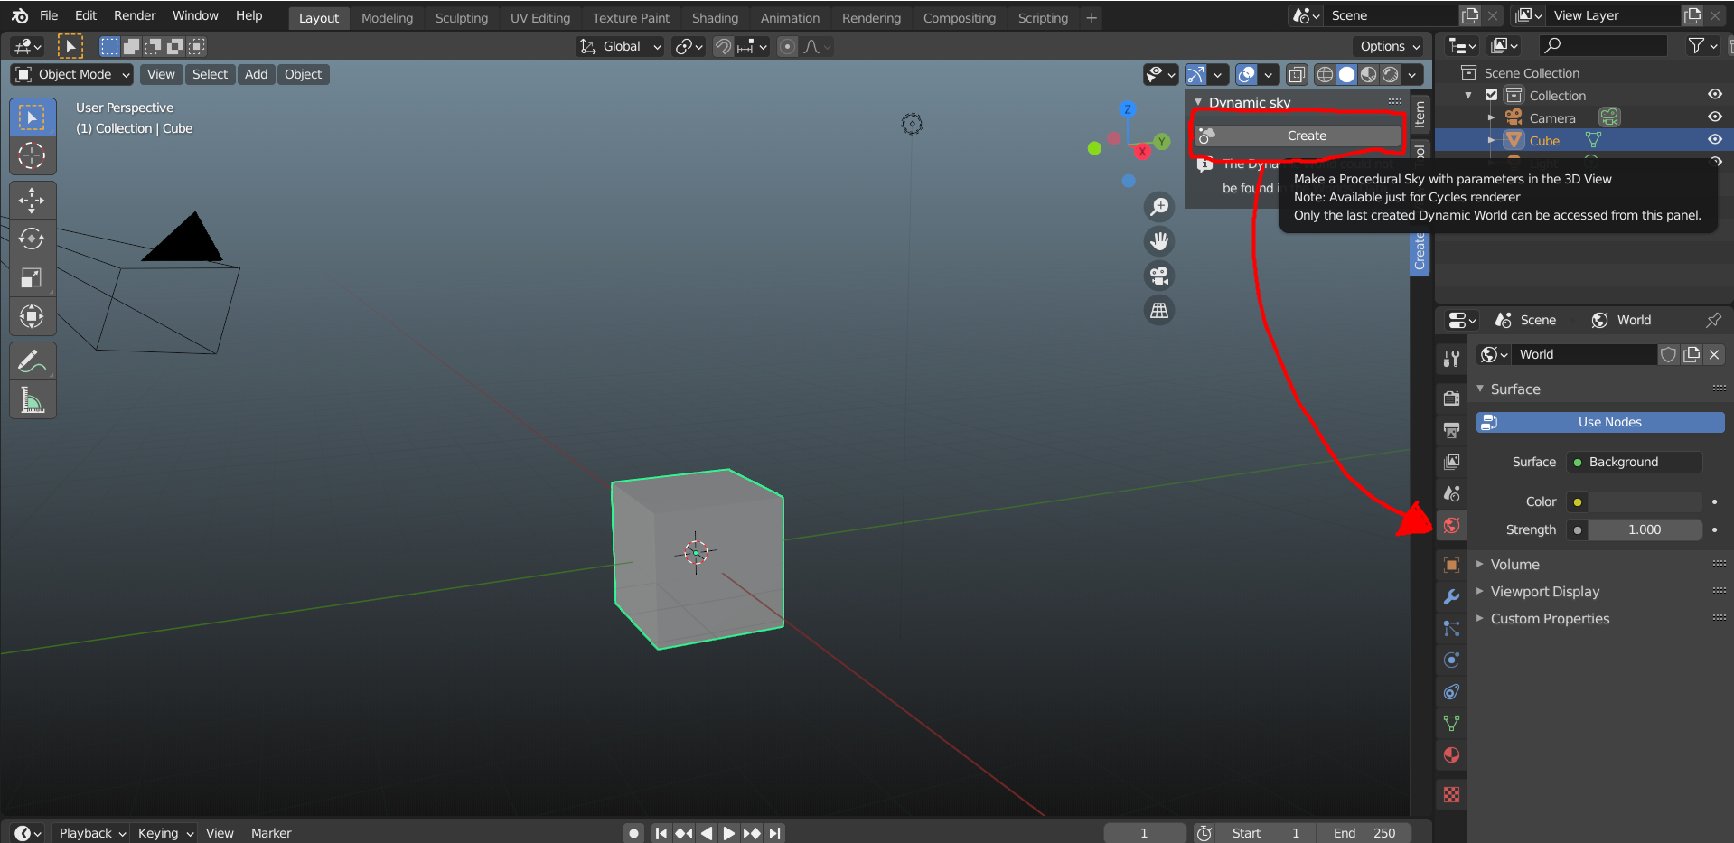Switch to the UV Editing workspace tab
The width and height of the screenshot is (1734, 843).
pyautogui.click(x=540, y=17)
